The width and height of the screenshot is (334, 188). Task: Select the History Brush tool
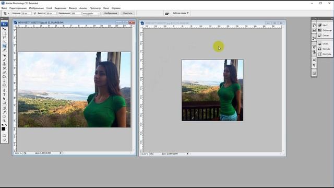[x=4, y=68]
